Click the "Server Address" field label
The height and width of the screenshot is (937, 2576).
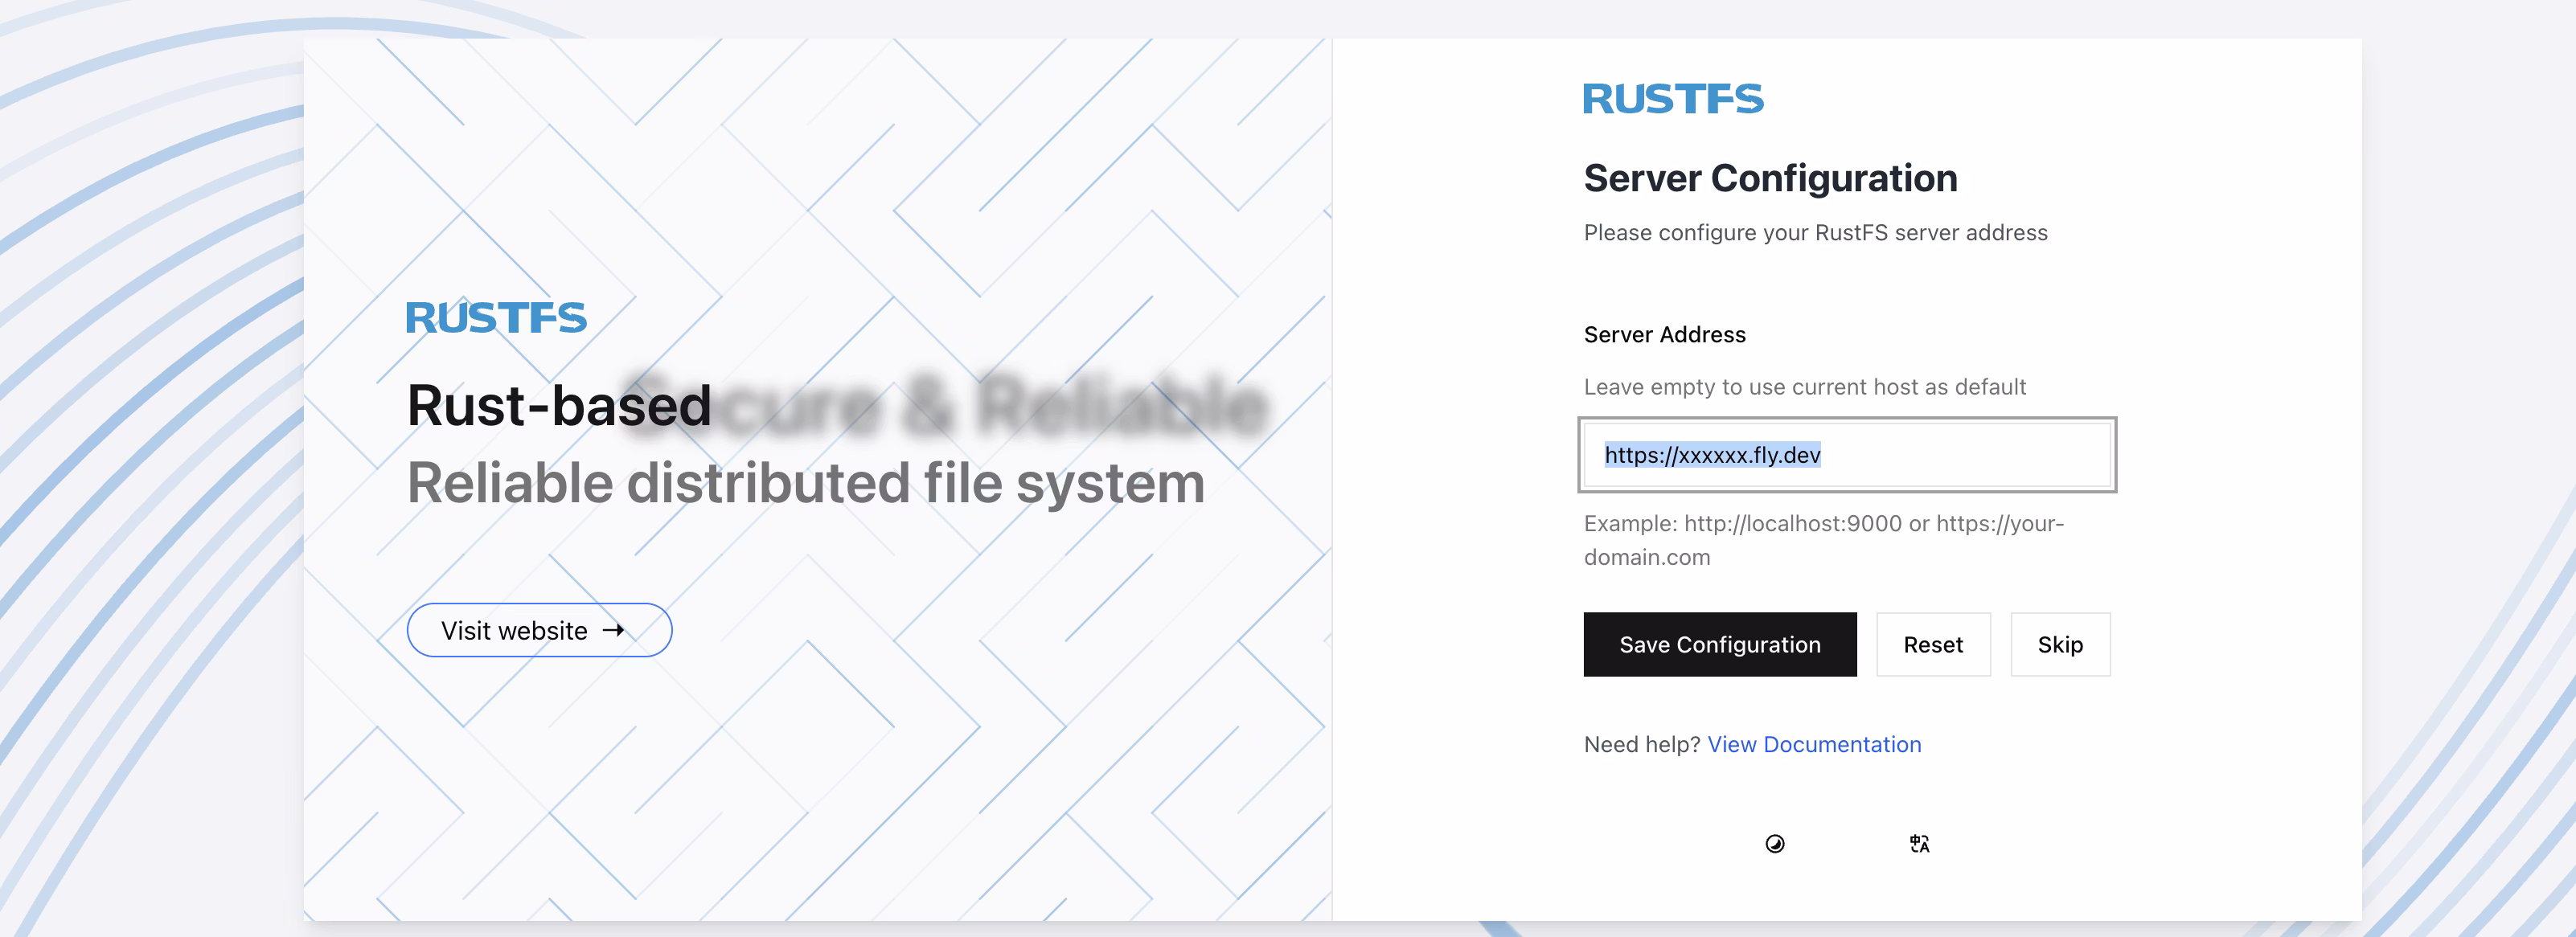tap(1665, 335)
